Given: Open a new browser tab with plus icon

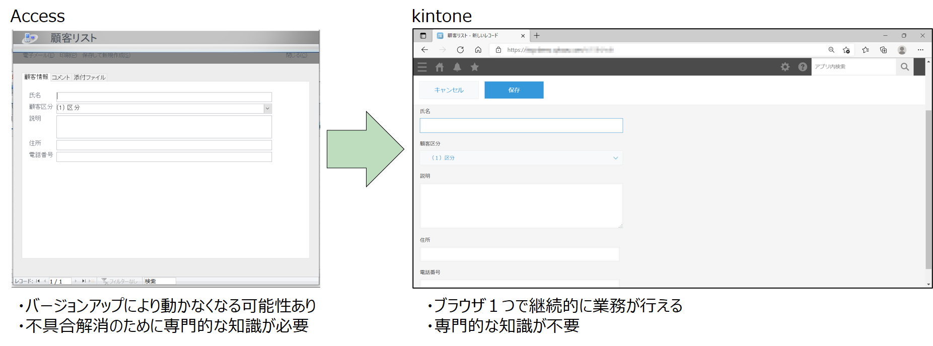Looking at the screenshot, I should point(537,36).
